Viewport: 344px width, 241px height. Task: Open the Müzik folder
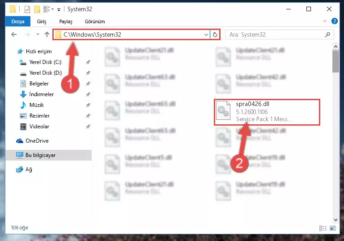pos(32,105)
